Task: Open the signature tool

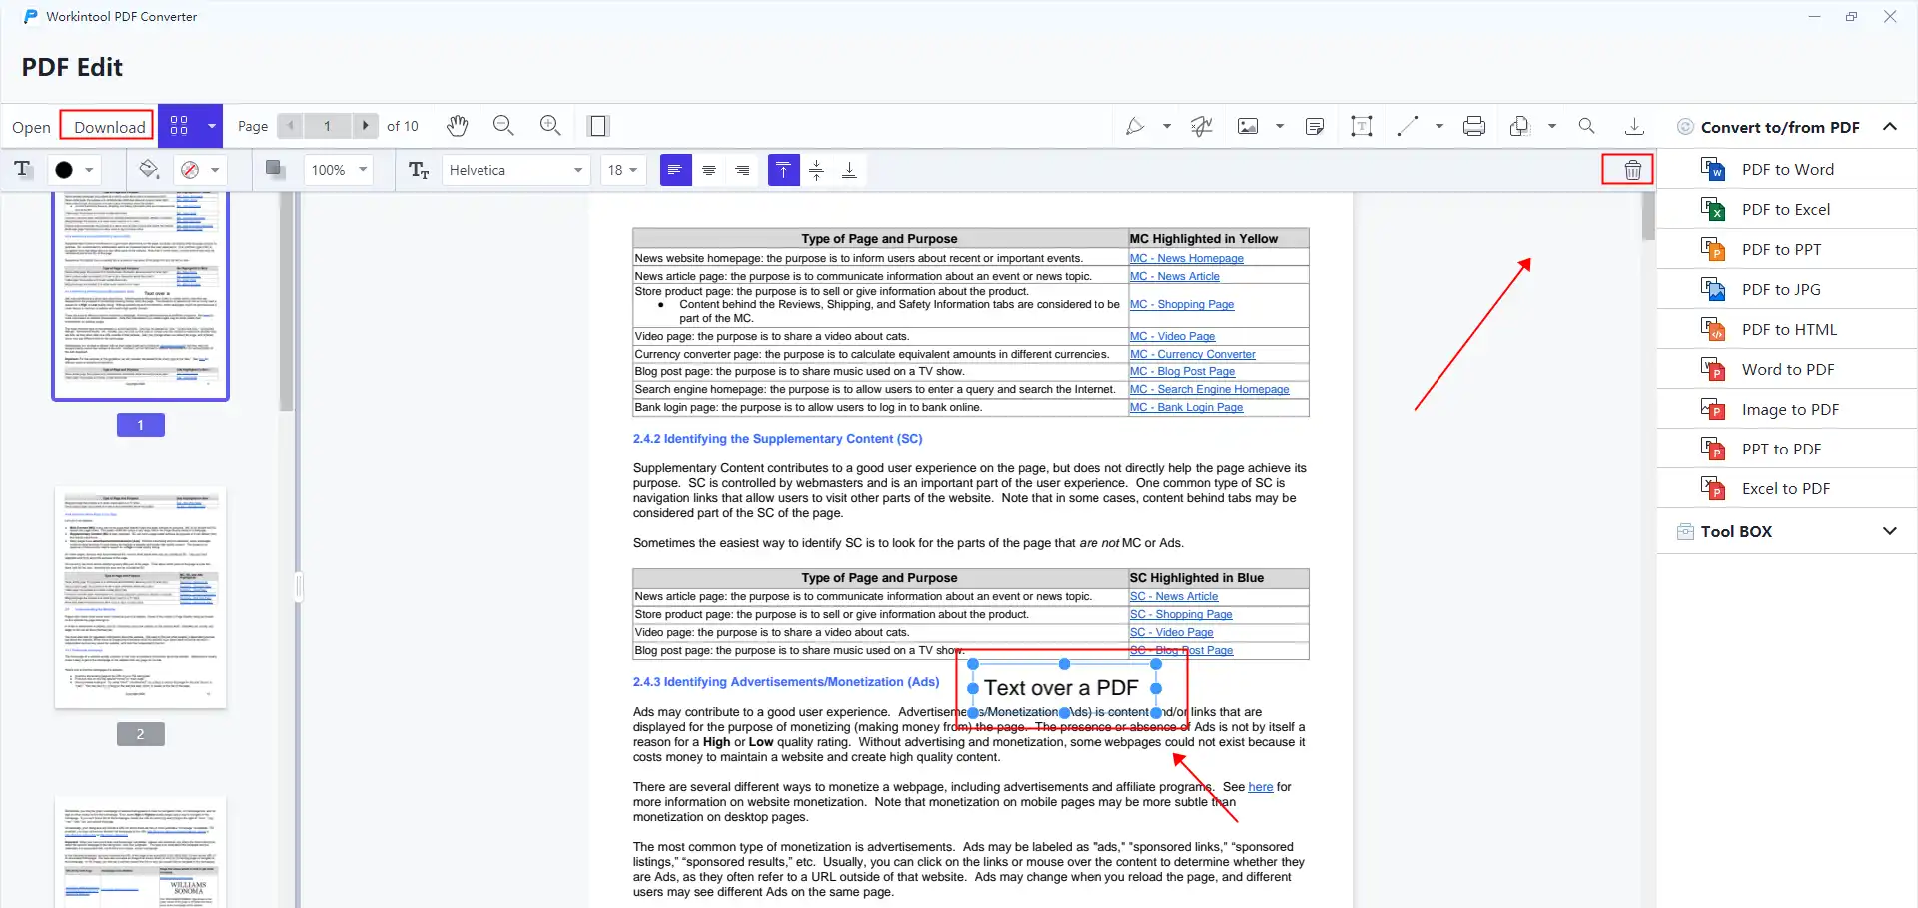Action: [1201, 125]
